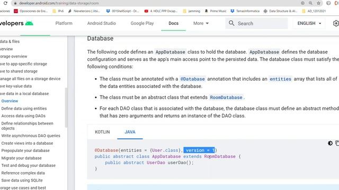Open the storage overview sidebar item

[x=13, y=56]
